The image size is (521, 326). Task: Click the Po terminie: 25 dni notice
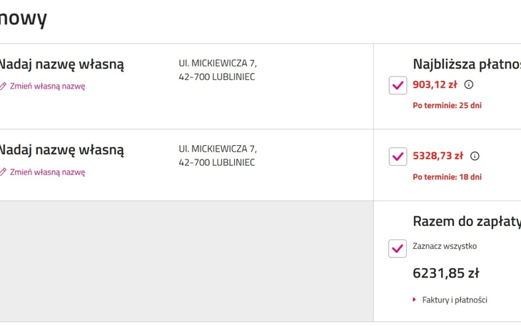point(447,105)
